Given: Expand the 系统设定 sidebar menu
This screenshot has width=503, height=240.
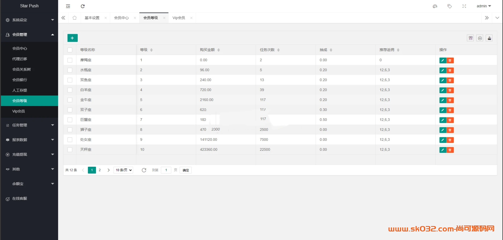Looking at the screenshot, I should pyautogui.click(x=29, y=20).
